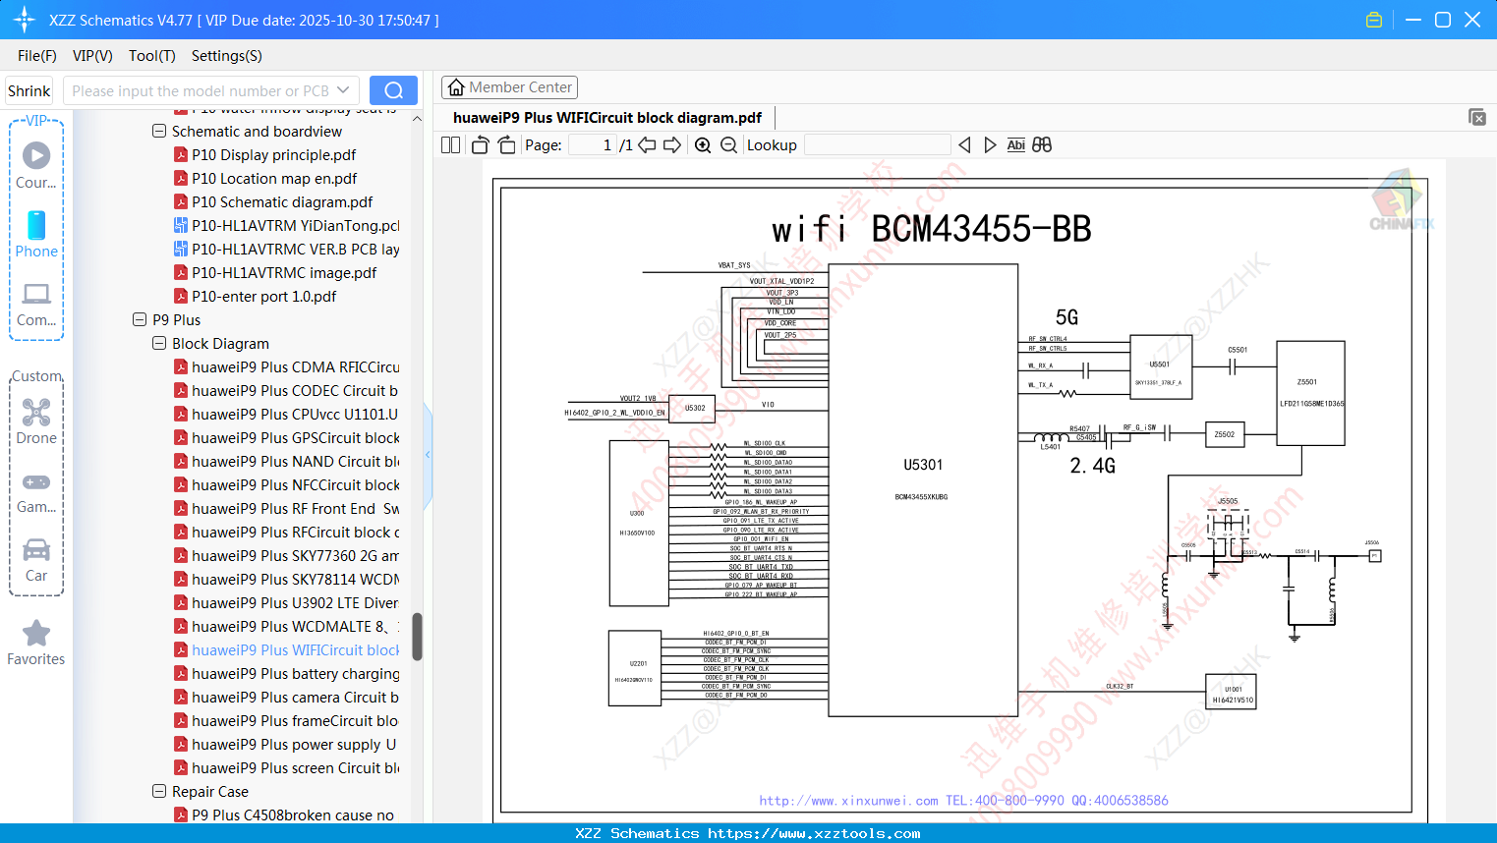Open P10 Location map en.pdf
This screenshot has height=843, width=1497.
point(274,178)
